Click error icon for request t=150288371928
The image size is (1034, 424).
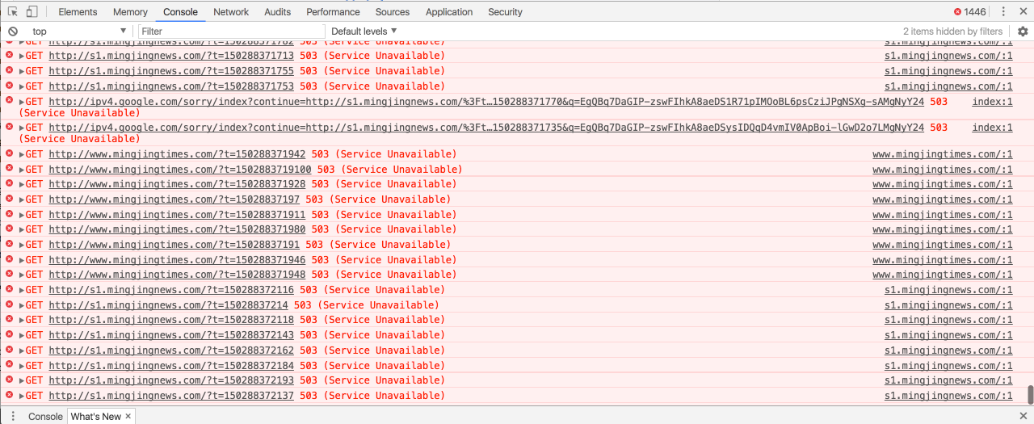tap(10, 183)
